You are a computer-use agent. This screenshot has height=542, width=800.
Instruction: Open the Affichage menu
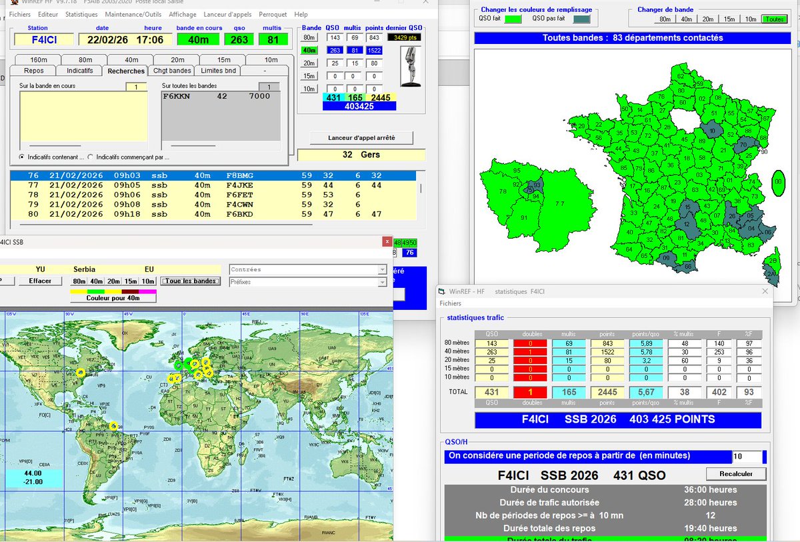click(x=183, y=14)
